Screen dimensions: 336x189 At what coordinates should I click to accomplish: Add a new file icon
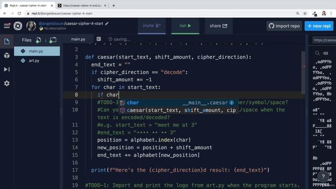click(38, 40)
